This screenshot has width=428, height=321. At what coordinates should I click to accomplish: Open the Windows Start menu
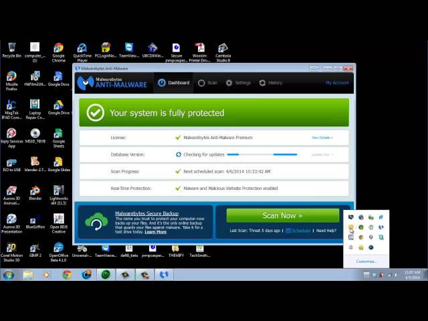9,275
